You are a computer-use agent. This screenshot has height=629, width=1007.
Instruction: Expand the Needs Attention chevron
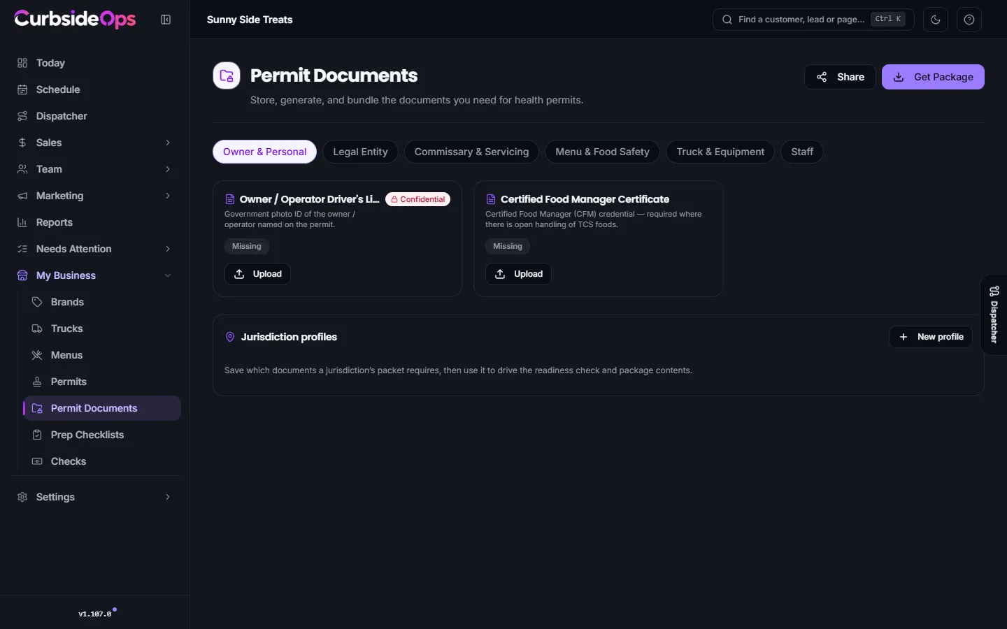[x=168, y=249]
